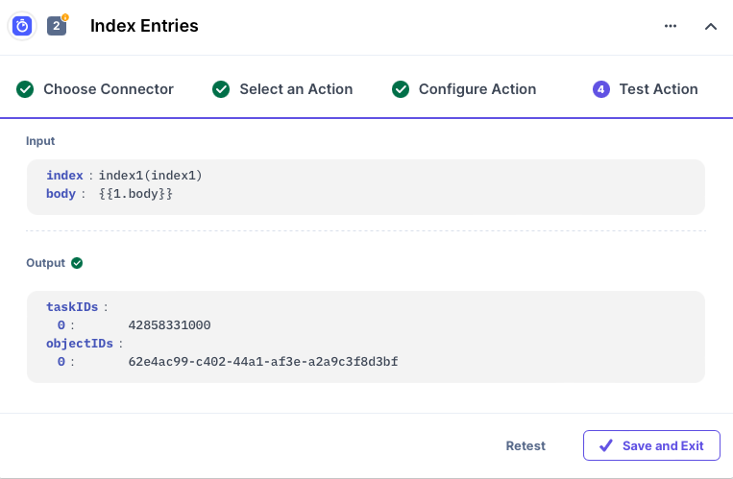Collapse the Index Entries panel
Screen dimensions: 733x479
pos(711,26)
